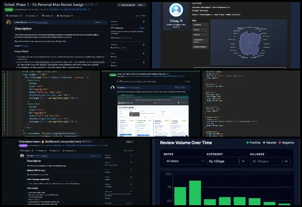This screenshot has height=207, width=302.
Task: Switch to Conversation tab in PR #5032
Action: point(26,150)
